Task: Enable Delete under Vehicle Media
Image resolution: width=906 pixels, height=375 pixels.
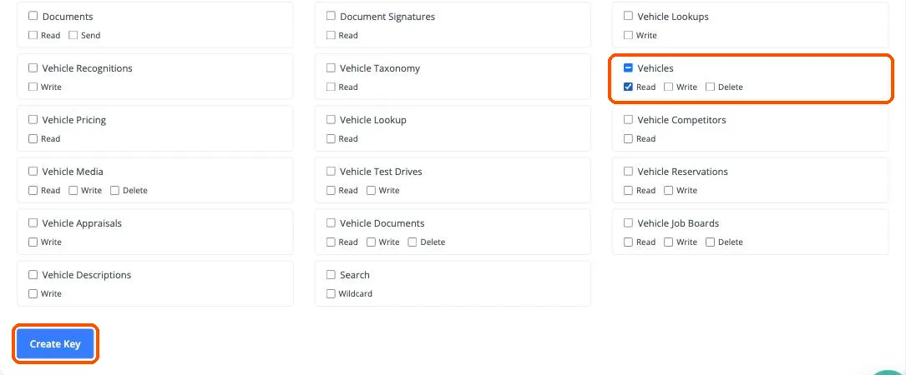Action: [x=114, y=190]
